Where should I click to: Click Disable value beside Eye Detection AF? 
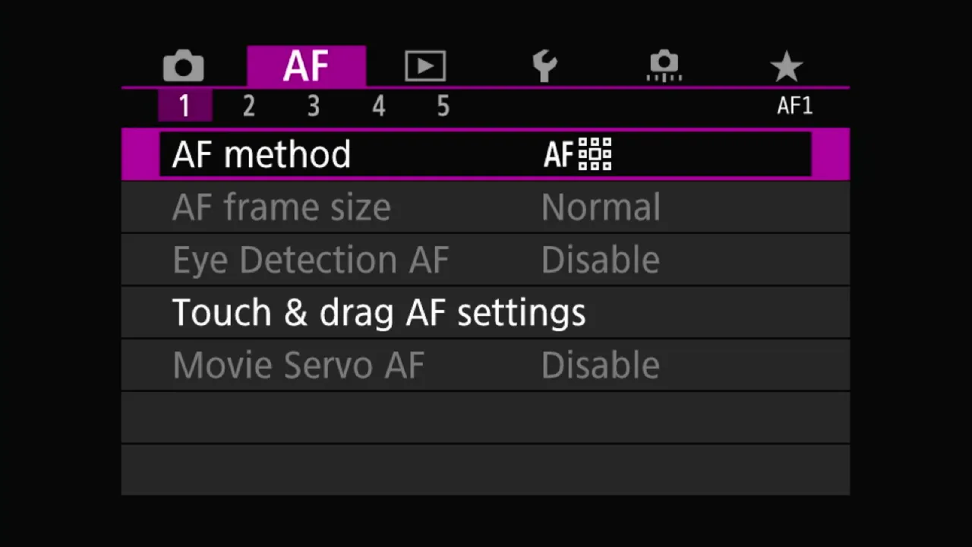600,260
